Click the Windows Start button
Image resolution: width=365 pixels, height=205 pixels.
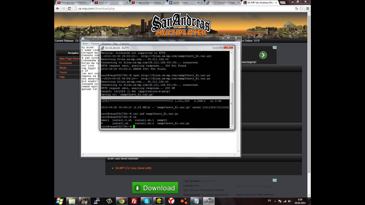[60, 201]
